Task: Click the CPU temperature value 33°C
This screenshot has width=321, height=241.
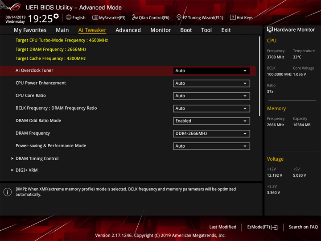Action: 297,57
